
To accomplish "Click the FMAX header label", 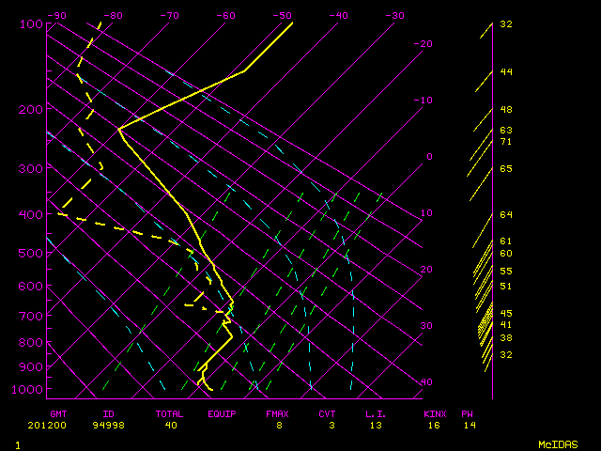I will [277, 413].
